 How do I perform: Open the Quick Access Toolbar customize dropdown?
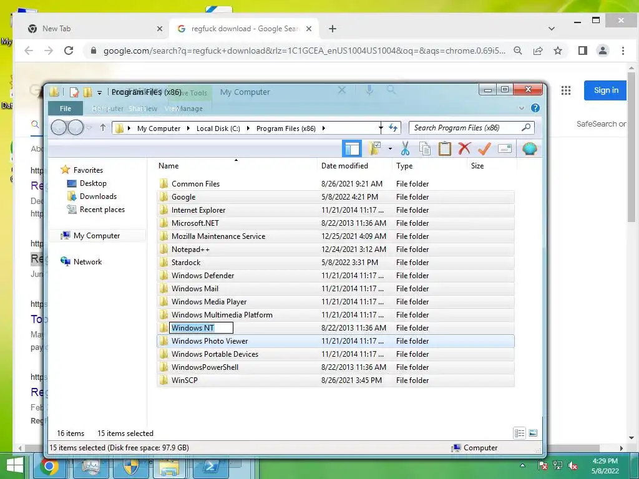click(99, 93)
